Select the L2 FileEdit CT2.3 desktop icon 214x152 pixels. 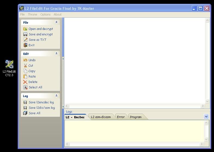point(9,68)
